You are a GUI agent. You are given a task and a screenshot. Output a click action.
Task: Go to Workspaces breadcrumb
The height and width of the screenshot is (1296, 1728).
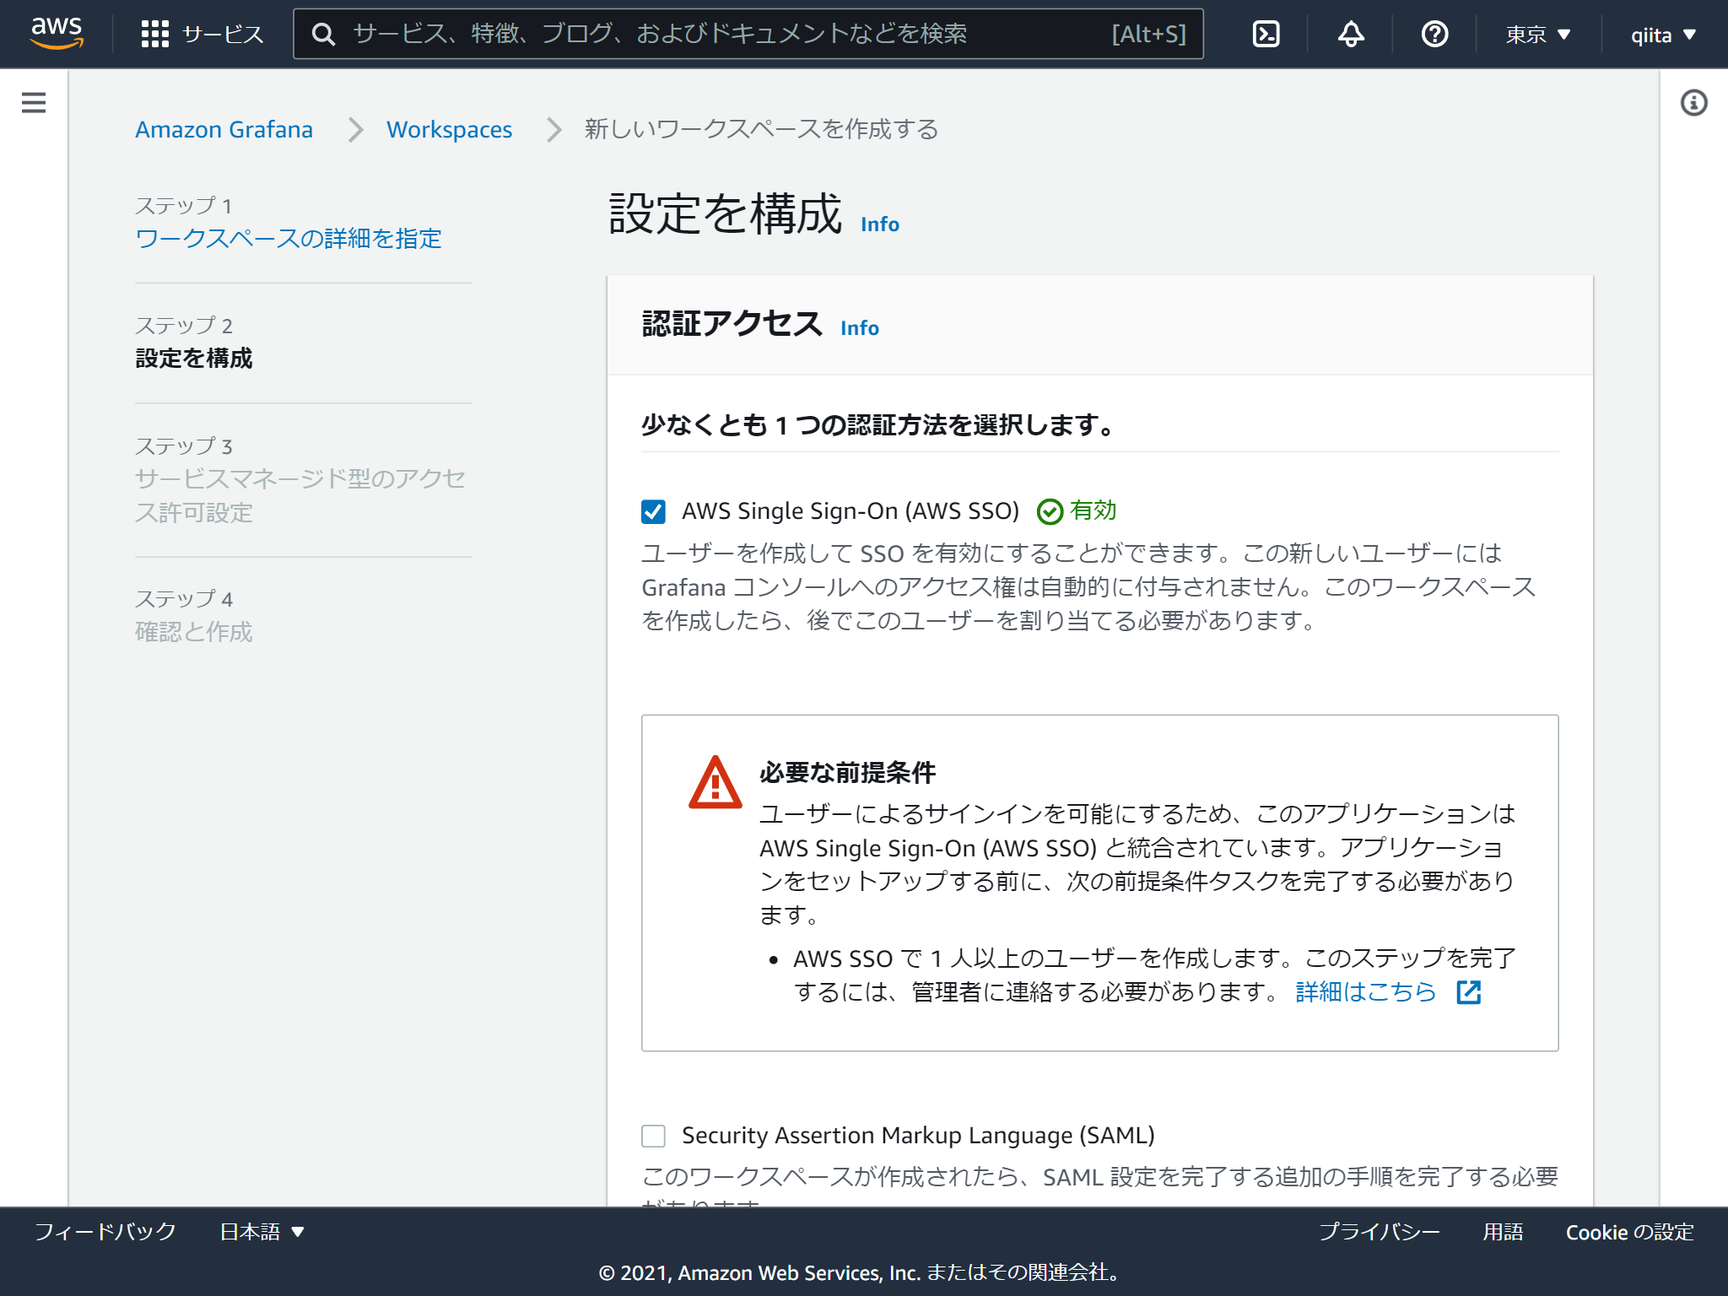click(449, 129)
